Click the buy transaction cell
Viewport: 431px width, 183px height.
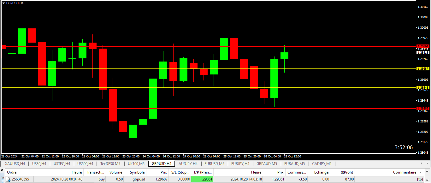pyautogui.click(x=101, y=179)
